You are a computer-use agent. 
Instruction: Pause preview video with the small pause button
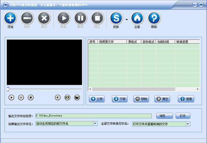(21, 98)
